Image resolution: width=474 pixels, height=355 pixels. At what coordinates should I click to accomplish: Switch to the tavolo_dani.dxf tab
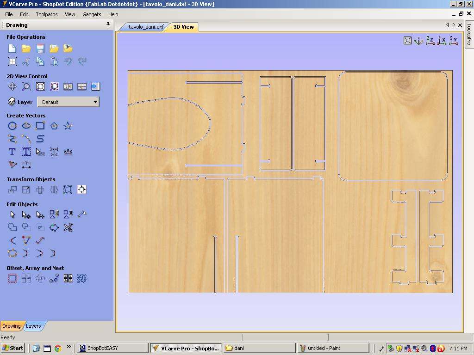pos(146,27)
